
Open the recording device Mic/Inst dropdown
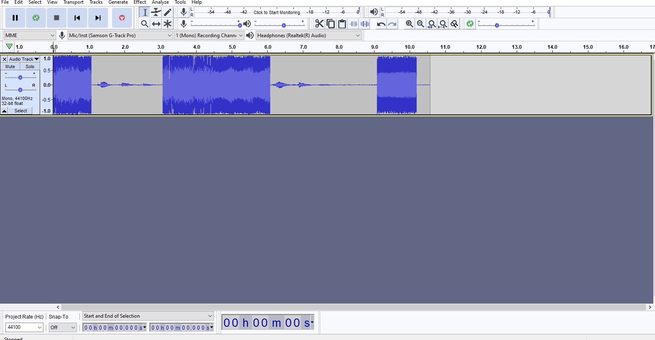[x=120, y=36]
